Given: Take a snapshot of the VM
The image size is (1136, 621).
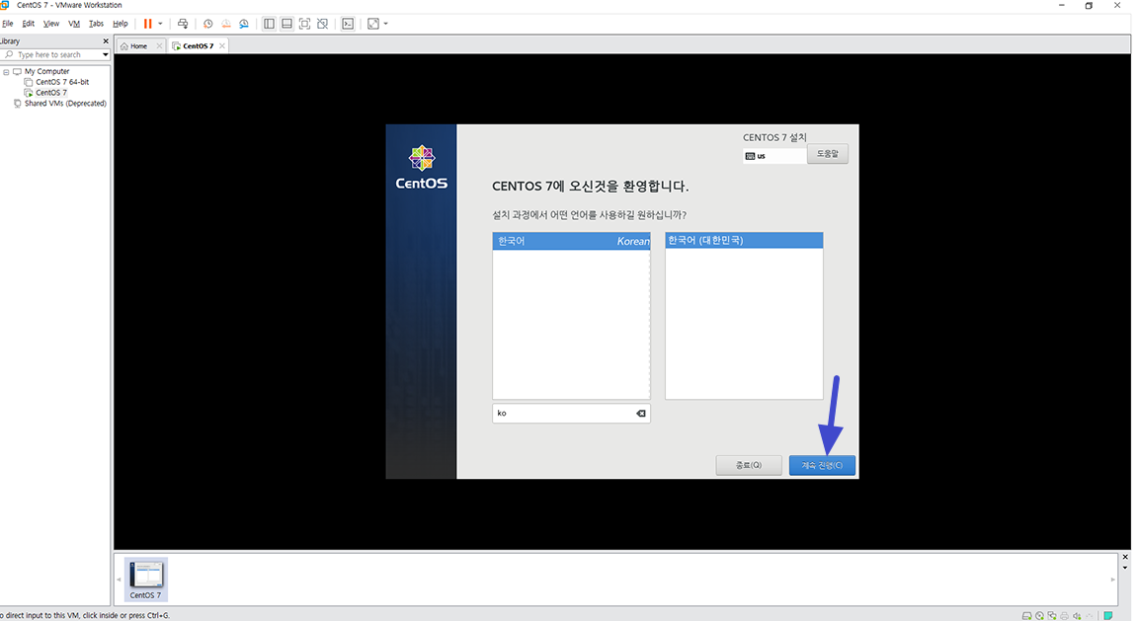Looking at the screenshot, I should (x=207, y=24).
